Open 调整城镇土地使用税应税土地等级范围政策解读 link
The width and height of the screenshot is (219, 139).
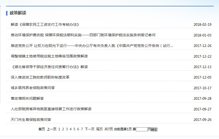pos(49,56)
